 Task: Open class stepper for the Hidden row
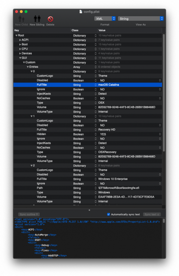(x=95, y=134)
